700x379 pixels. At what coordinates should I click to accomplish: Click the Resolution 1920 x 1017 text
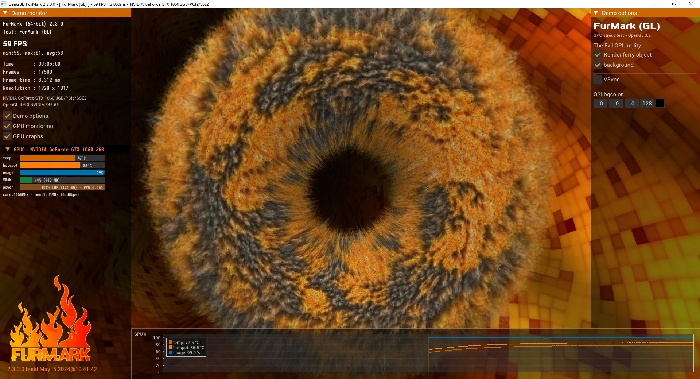point(36,88)
